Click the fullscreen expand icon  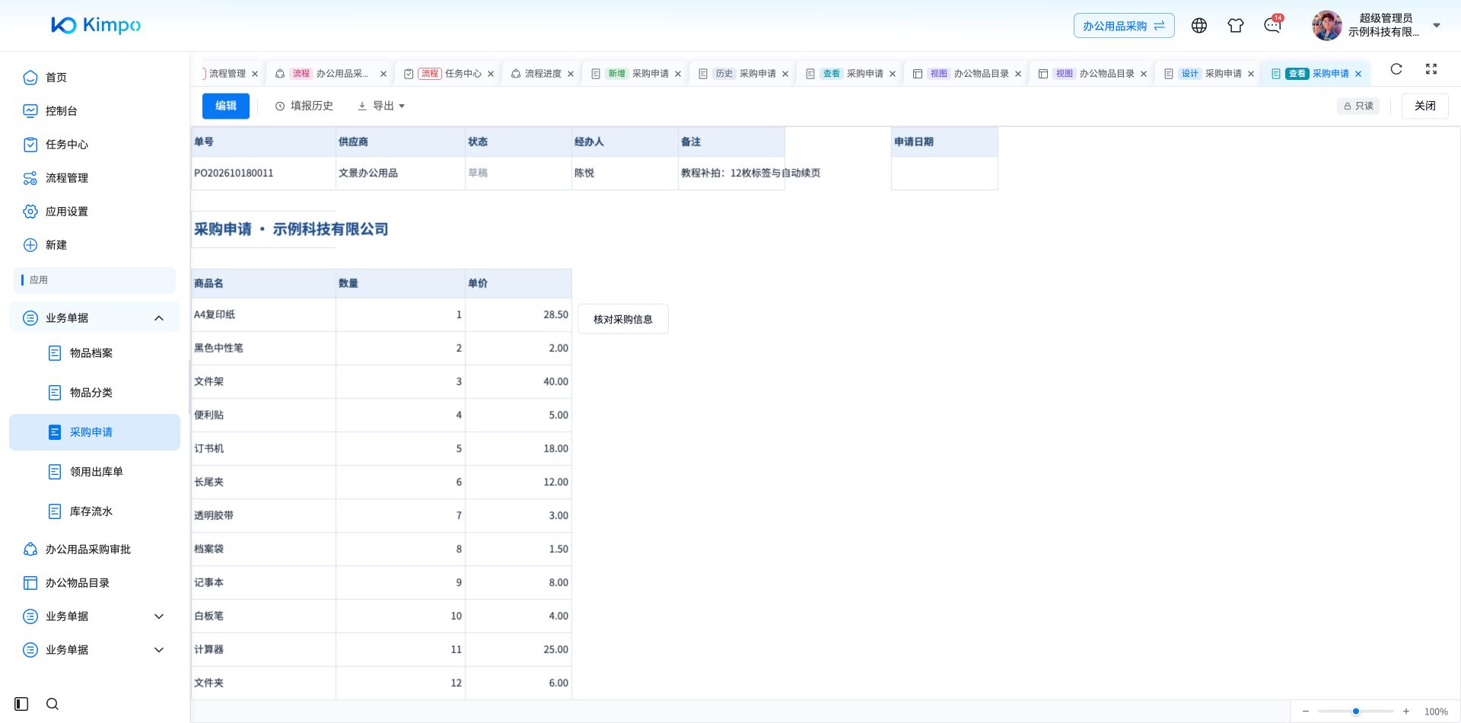click(x=1431, y=69)
